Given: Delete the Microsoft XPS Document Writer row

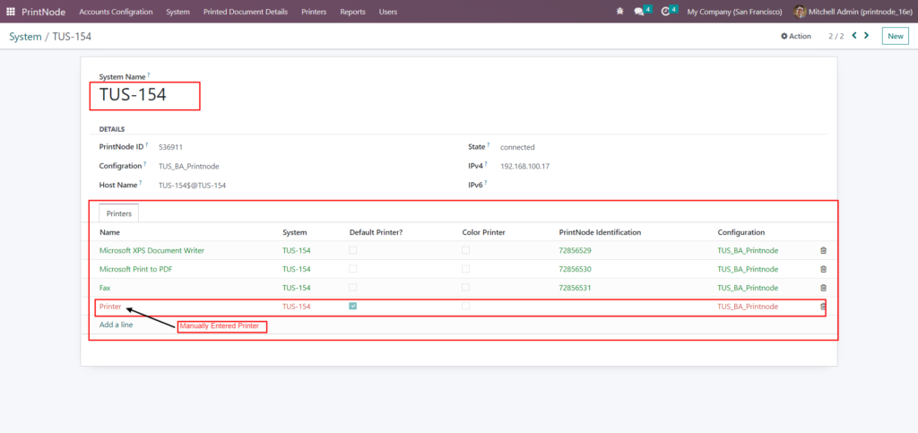Looking at the screenshot, I should point(823,250).
